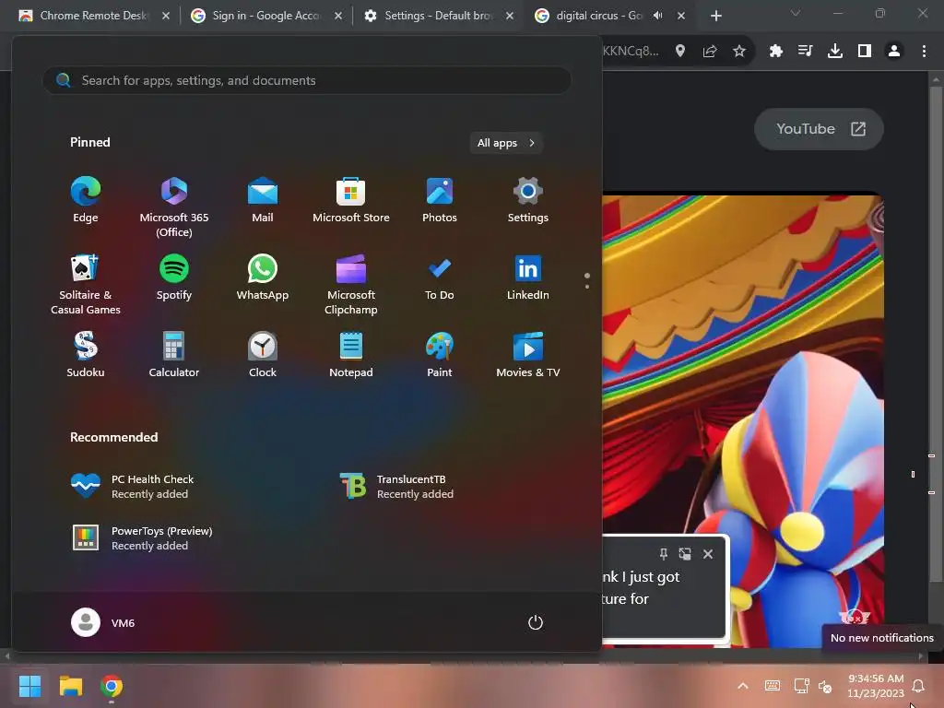Screen dimensions: 944x708
Task: Open the Spotify app
Action: point(174,277)
